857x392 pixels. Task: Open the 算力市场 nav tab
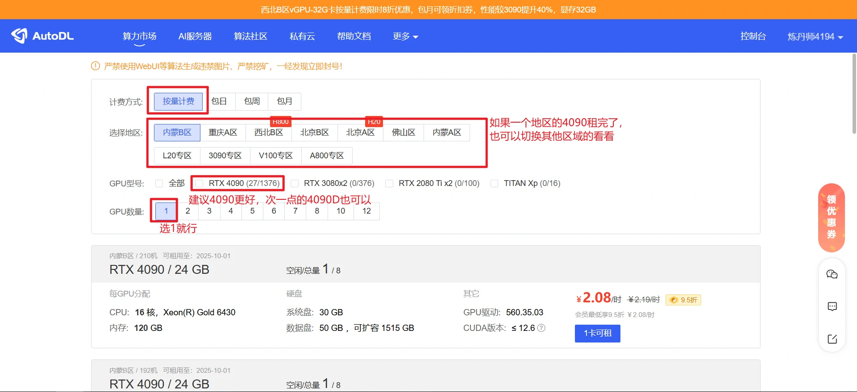139,36
